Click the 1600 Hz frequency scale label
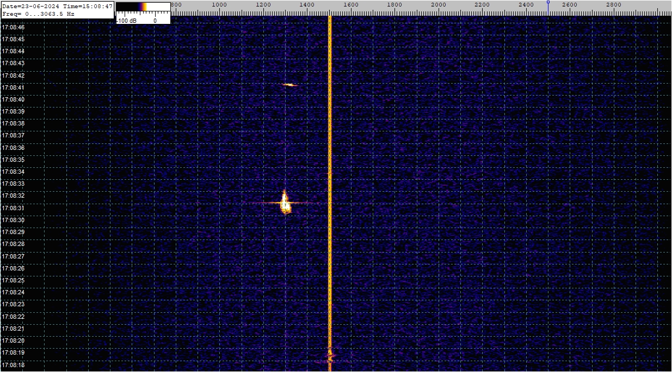 (350, 4)
